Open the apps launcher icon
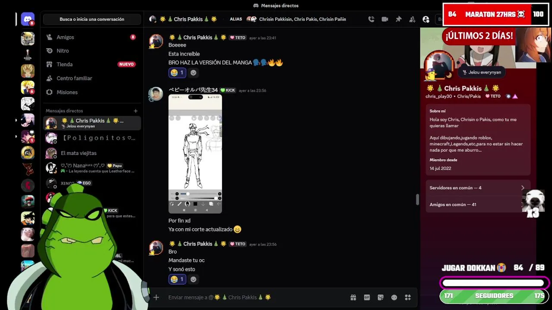Screen dimensions: 552x310 click(408, 297)
